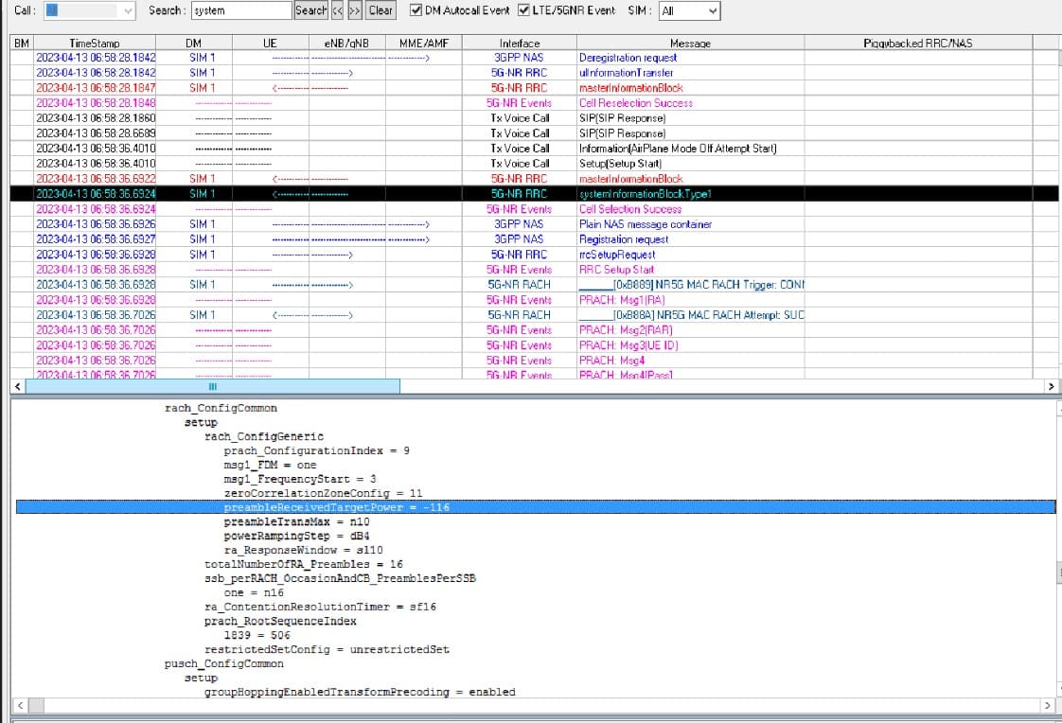The height and width of the screenshot is (723, 1062).
Task: Click the msg1_FDM = one line
Action: (x=271, y=465)
